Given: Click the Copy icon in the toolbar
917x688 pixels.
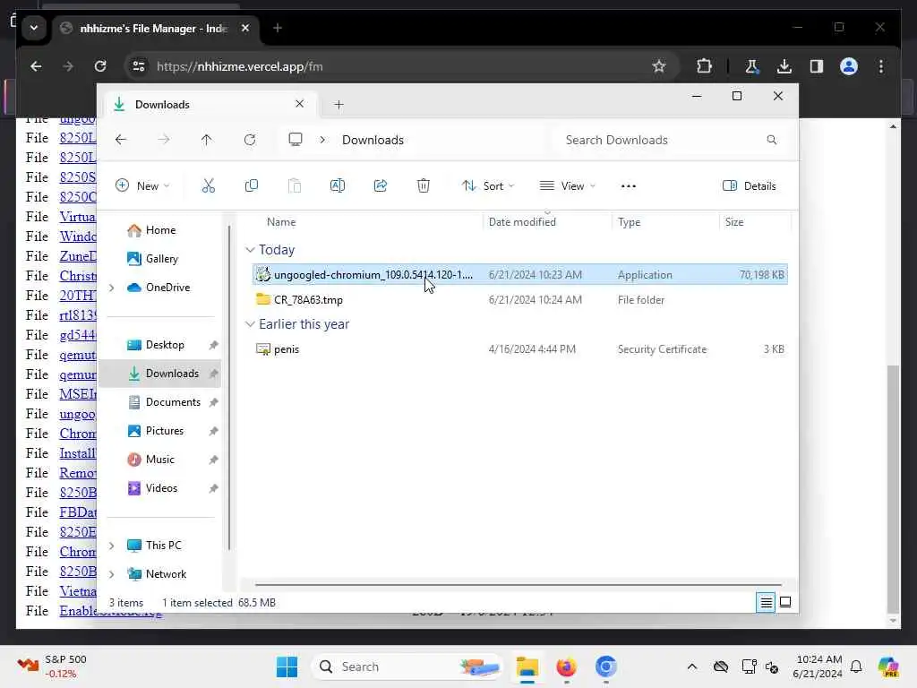Looking at the screenshot, I should pyautogui.click(x=252, y=186).
